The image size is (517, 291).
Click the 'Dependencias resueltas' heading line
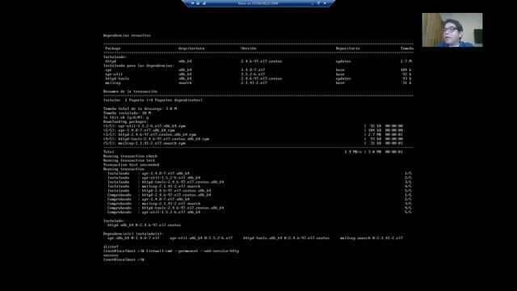point(127,36)
